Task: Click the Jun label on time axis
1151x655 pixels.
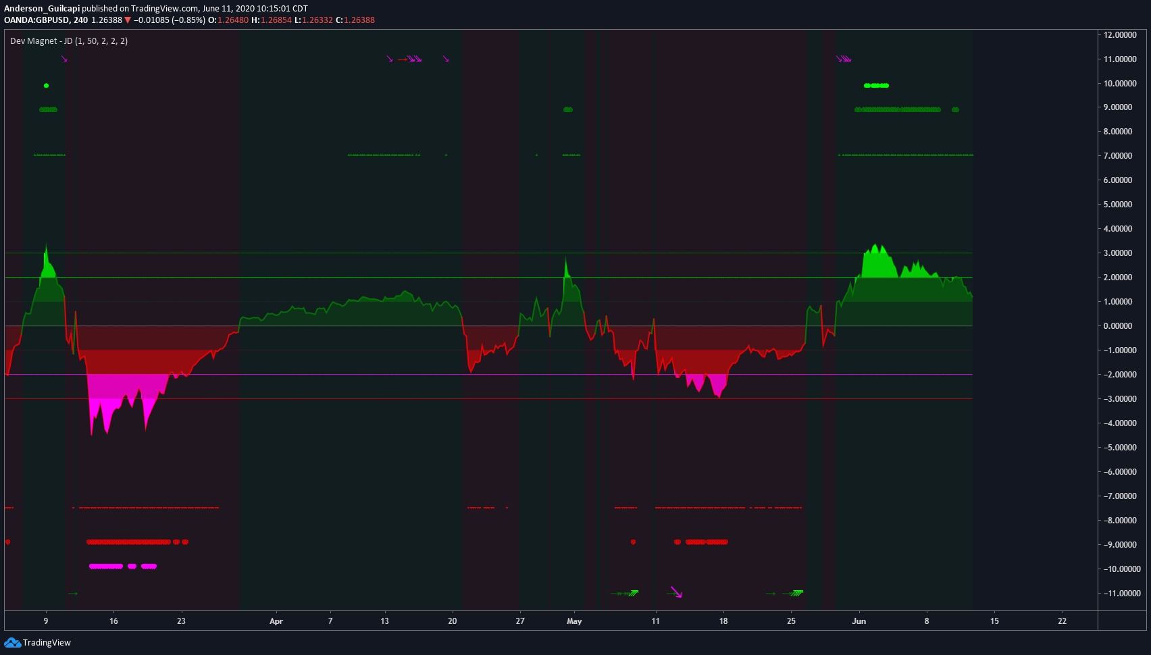Action: 859,621
